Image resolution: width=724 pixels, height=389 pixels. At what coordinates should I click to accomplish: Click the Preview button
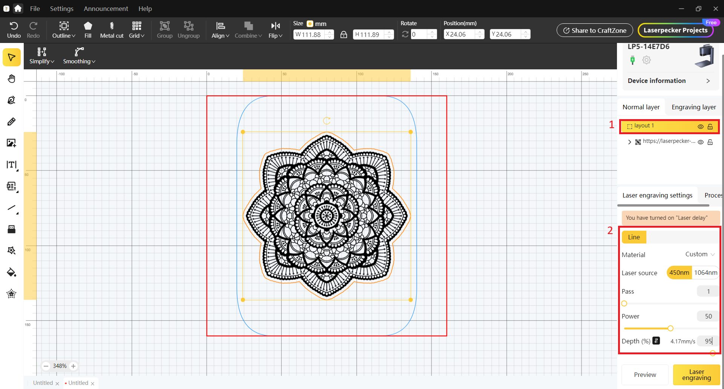coord(645,375)
